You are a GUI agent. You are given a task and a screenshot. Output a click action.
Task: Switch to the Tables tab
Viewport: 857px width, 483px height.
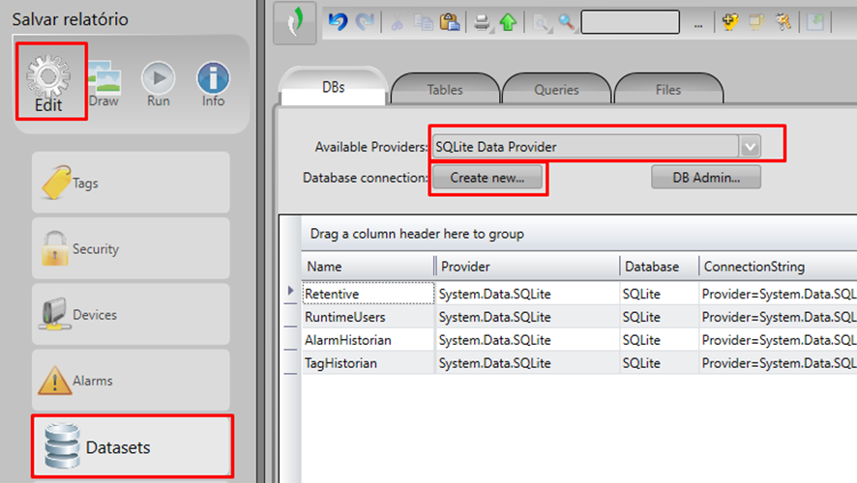point(445,90)
